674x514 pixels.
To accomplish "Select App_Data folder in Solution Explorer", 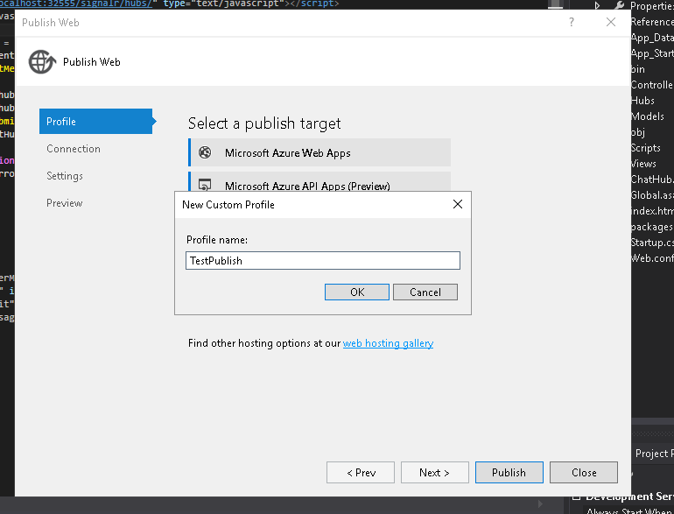I will [x=652, y=38].
